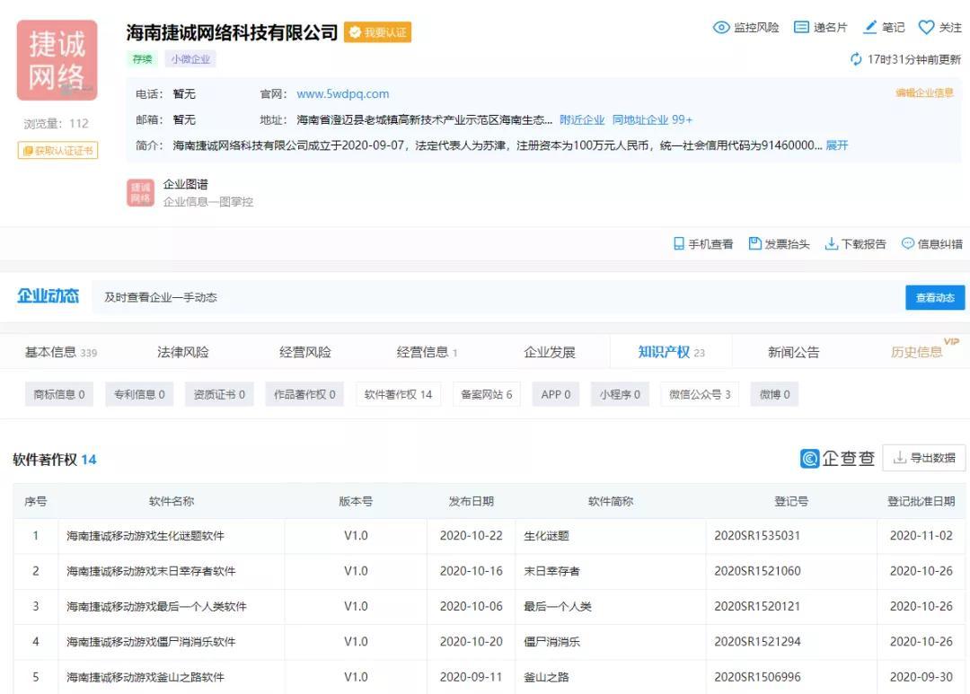Click the 导出数据 export data icon

point(900,459)
